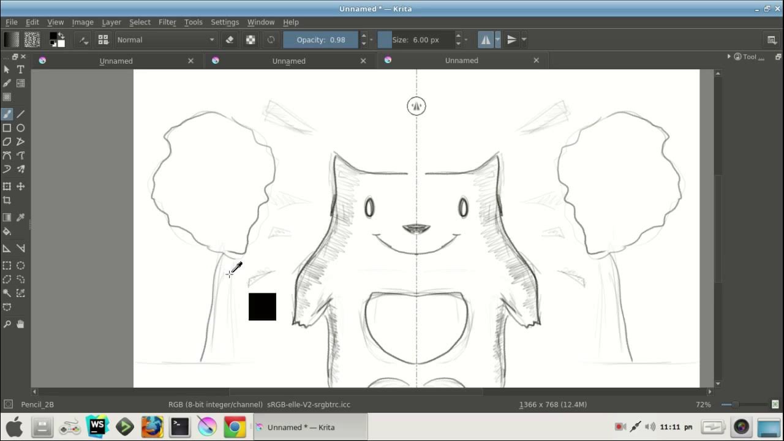Activate the Transform tool

click(x=7, y=186)
